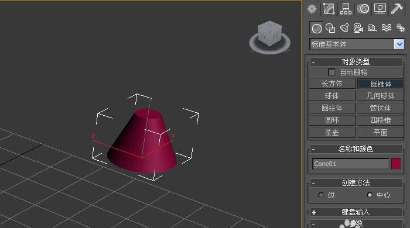Image resolution: width=410 pixels, height=228 pixels.
Task: Click the 圆锥体 button
Action: [x=381, y=84]
